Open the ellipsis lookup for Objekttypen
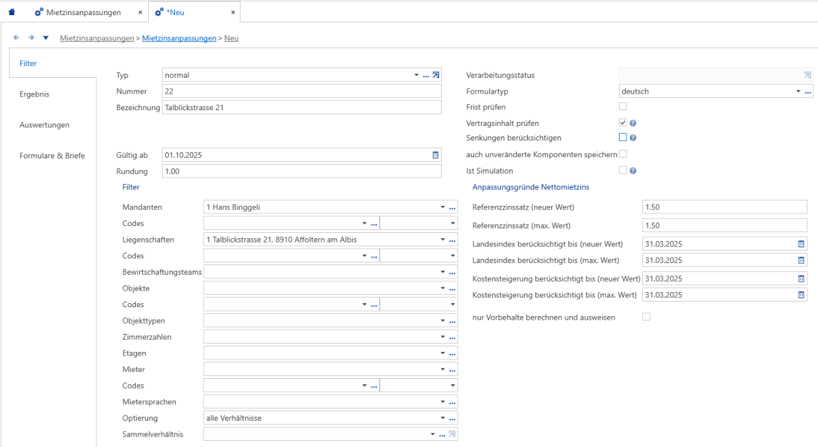 (x=452, y=321)
